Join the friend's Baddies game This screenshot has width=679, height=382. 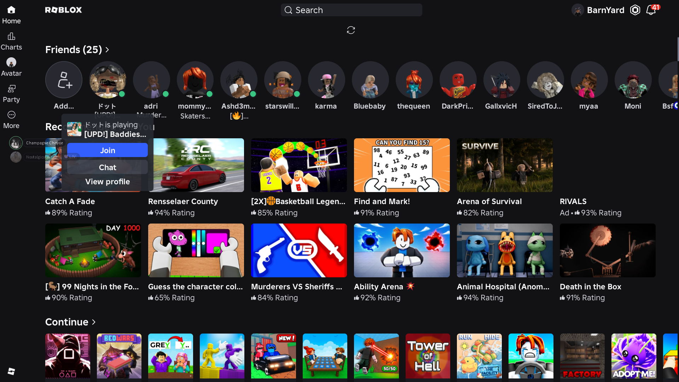[x=108, y=150]
